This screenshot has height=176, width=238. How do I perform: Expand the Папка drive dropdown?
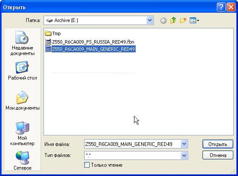coord(150,20)
